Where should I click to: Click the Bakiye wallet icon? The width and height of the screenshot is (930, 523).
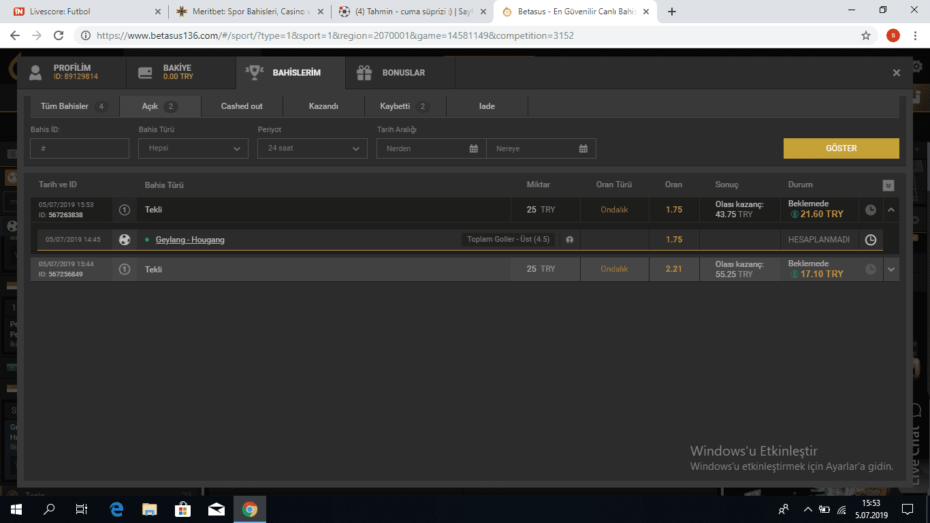pyautogui.click(x=144, y=72)
